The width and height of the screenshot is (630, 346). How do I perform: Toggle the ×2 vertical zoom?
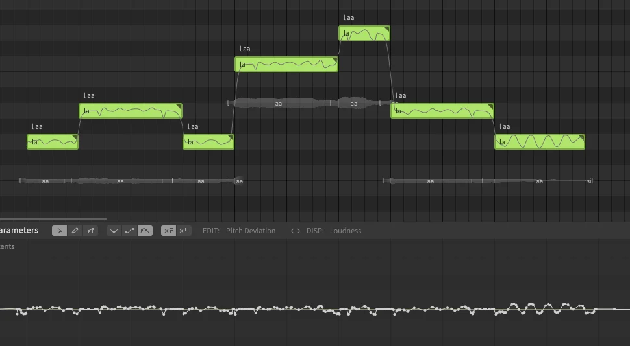169,231
